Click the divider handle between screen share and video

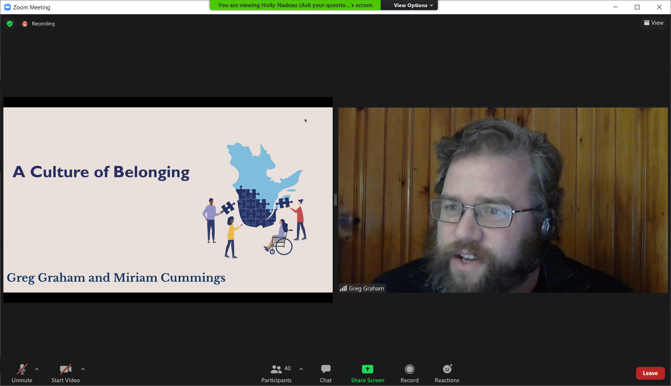click(x=335, y=200)
